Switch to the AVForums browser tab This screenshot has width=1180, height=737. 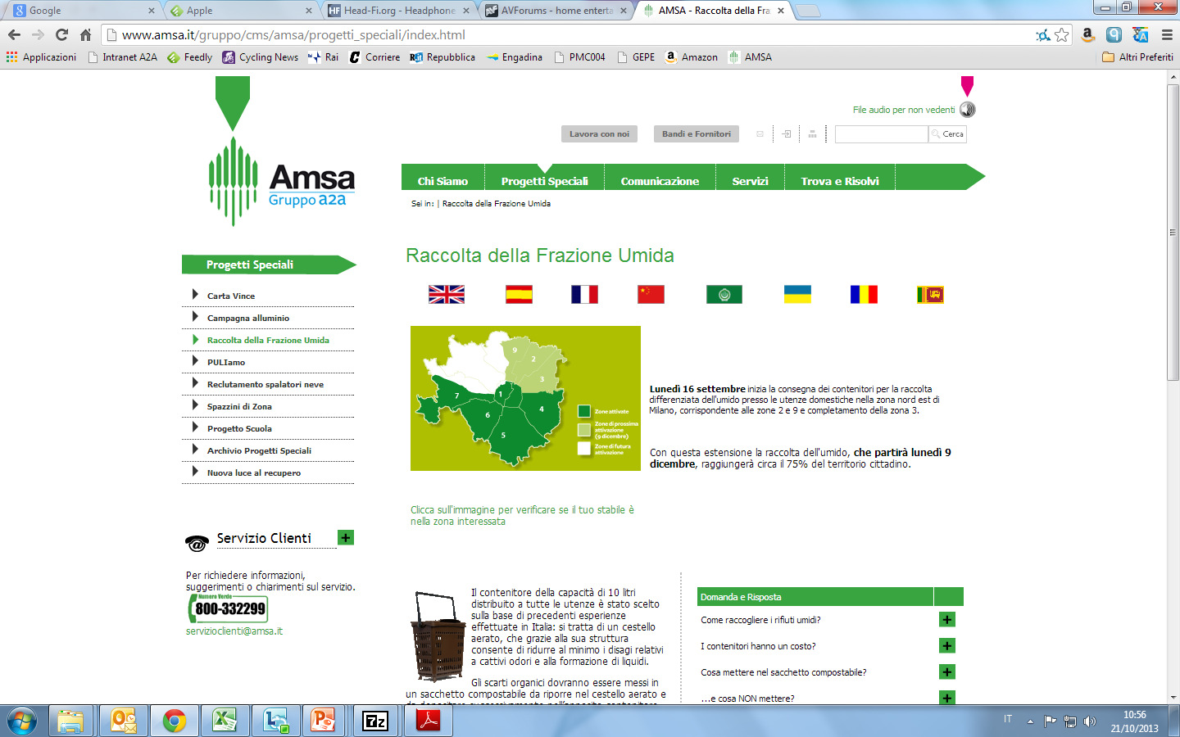[x=556, y=11]
